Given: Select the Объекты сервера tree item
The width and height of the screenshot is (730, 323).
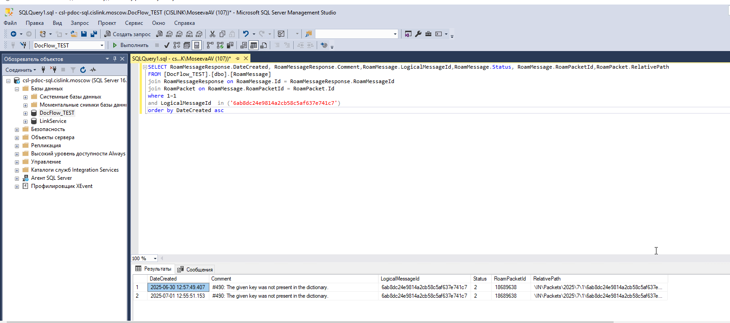Looking at the screenshot, I should coord(53,137).
